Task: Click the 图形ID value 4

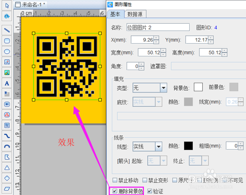Action: point(216,28)
